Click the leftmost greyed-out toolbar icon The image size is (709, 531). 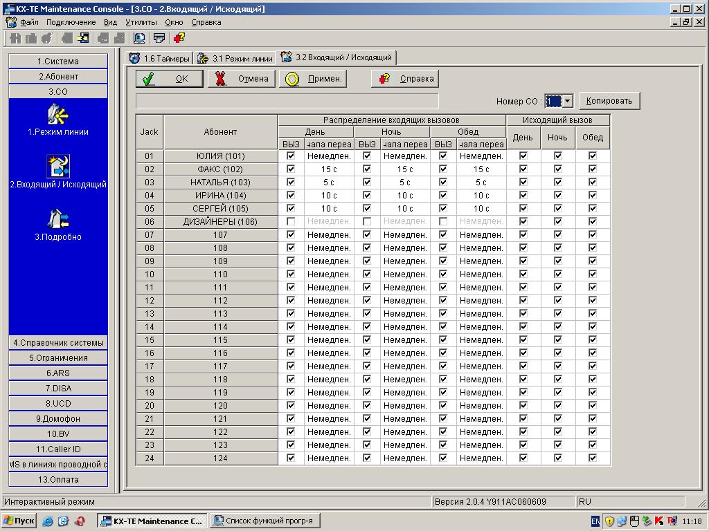15,38
